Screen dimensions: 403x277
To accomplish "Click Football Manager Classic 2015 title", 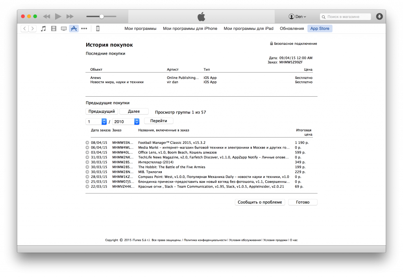I will pyautogui.click(x=172, y=143).
